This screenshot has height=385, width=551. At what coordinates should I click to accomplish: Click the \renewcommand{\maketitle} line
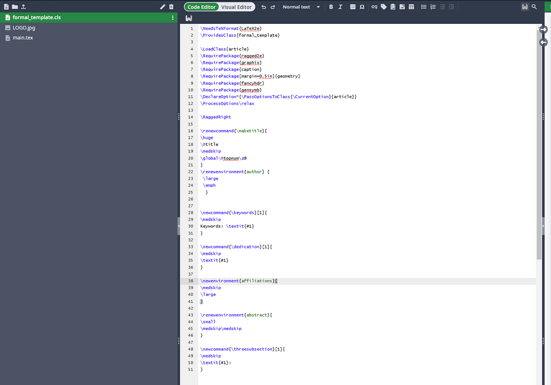point(233,131)
